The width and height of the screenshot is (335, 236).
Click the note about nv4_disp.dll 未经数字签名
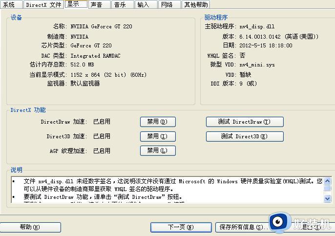point(173,185)
